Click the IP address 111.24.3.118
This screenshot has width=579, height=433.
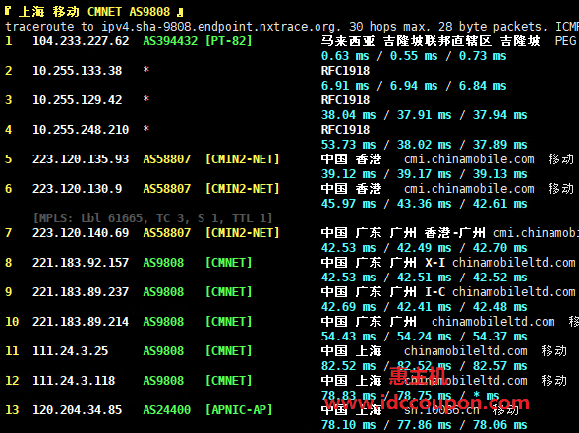point(74,381)
